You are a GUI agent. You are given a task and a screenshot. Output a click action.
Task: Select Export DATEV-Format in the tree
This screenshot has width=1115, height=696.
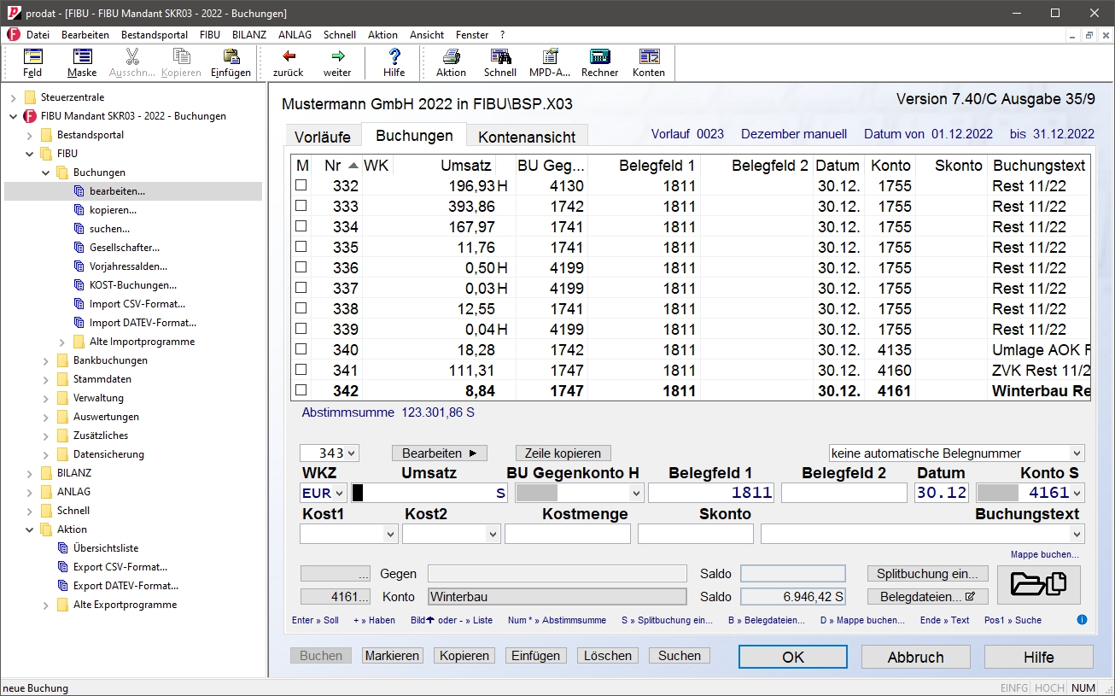pyautogui.click(x=126, y=586)
